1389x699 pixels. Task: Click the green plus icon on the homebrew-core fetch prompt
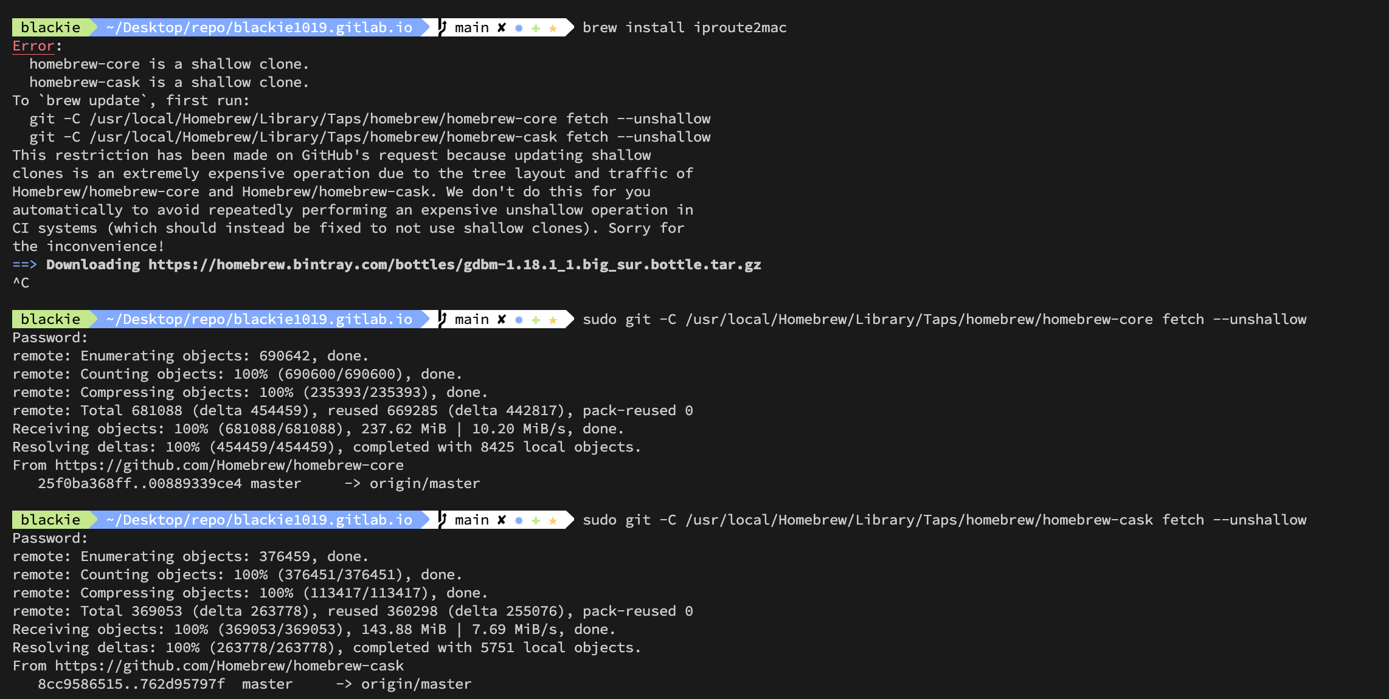coord(536,320)
